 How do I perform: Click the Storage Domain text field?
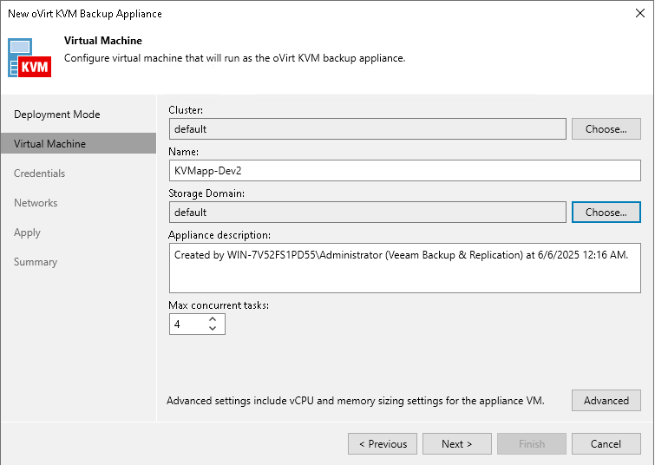coord(367,213)
